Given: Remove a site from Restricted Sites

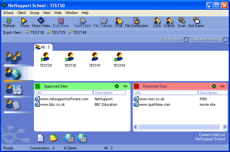Looking at the screenshot, I should point(222,86).
